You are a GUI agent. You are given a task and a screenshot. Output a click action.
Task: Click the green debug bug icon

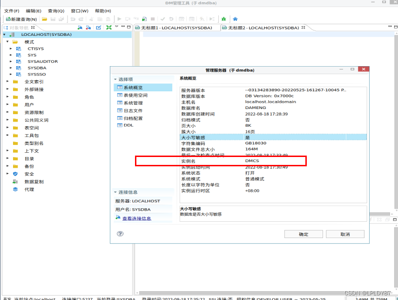pos(223,19)
